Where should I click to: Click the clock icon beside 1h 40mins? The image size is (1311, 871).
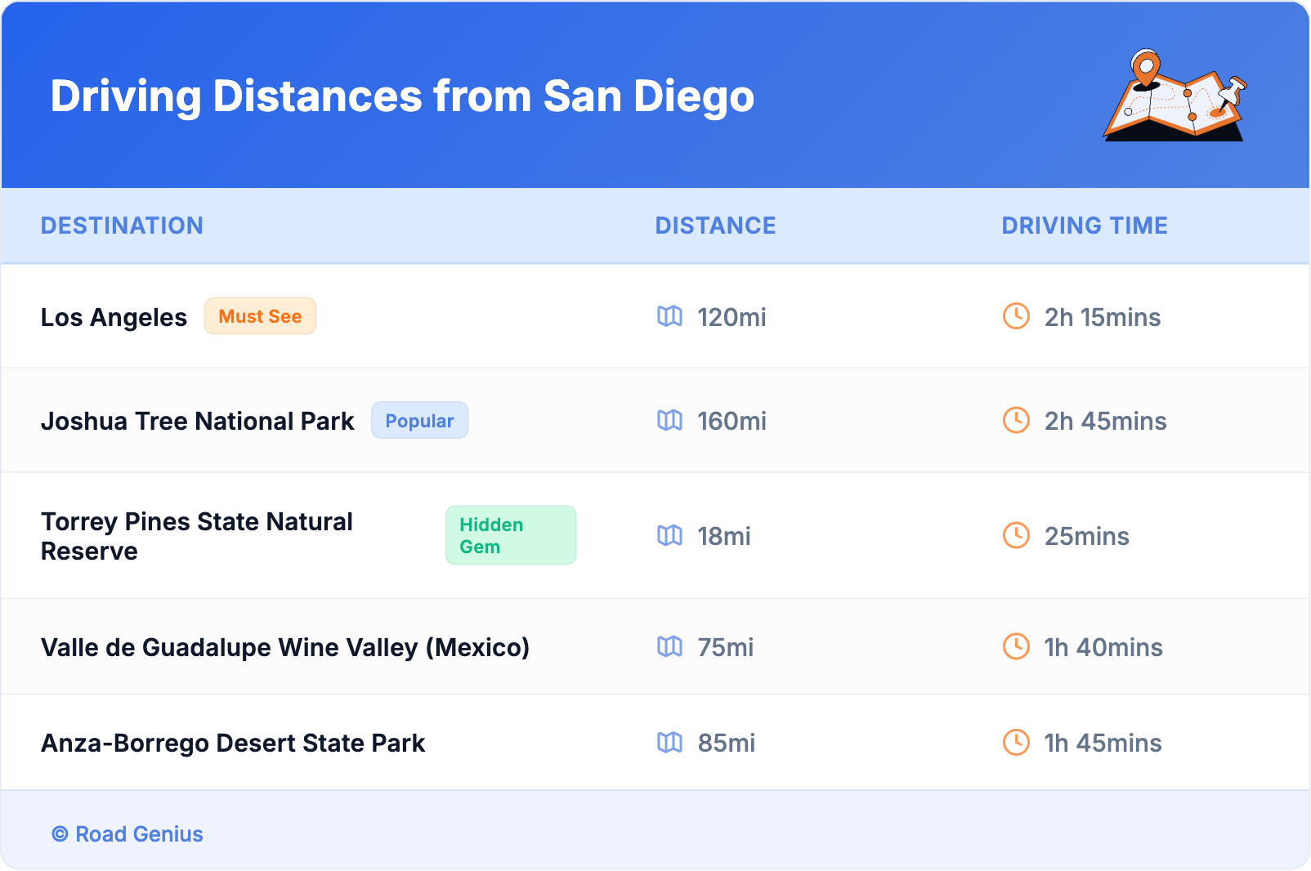pos(1016,646)
